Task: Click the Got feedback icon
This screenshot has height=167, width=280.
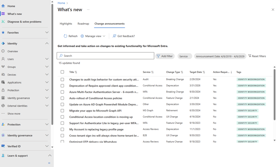Action: click(114, 36)
